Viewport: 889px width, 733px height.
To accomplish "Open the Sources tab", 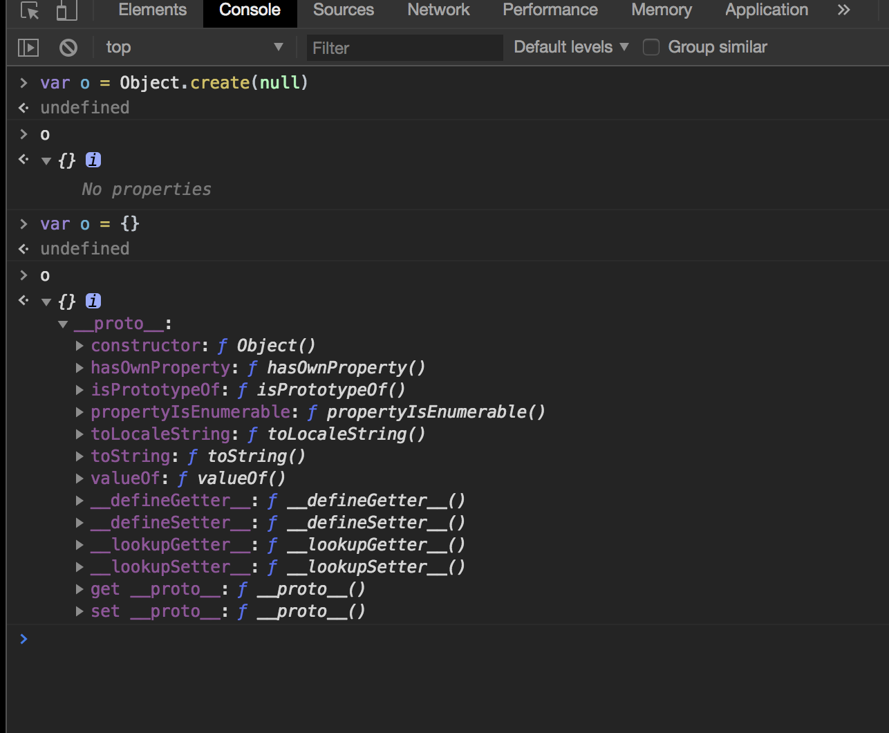I will tap(343, 10).
